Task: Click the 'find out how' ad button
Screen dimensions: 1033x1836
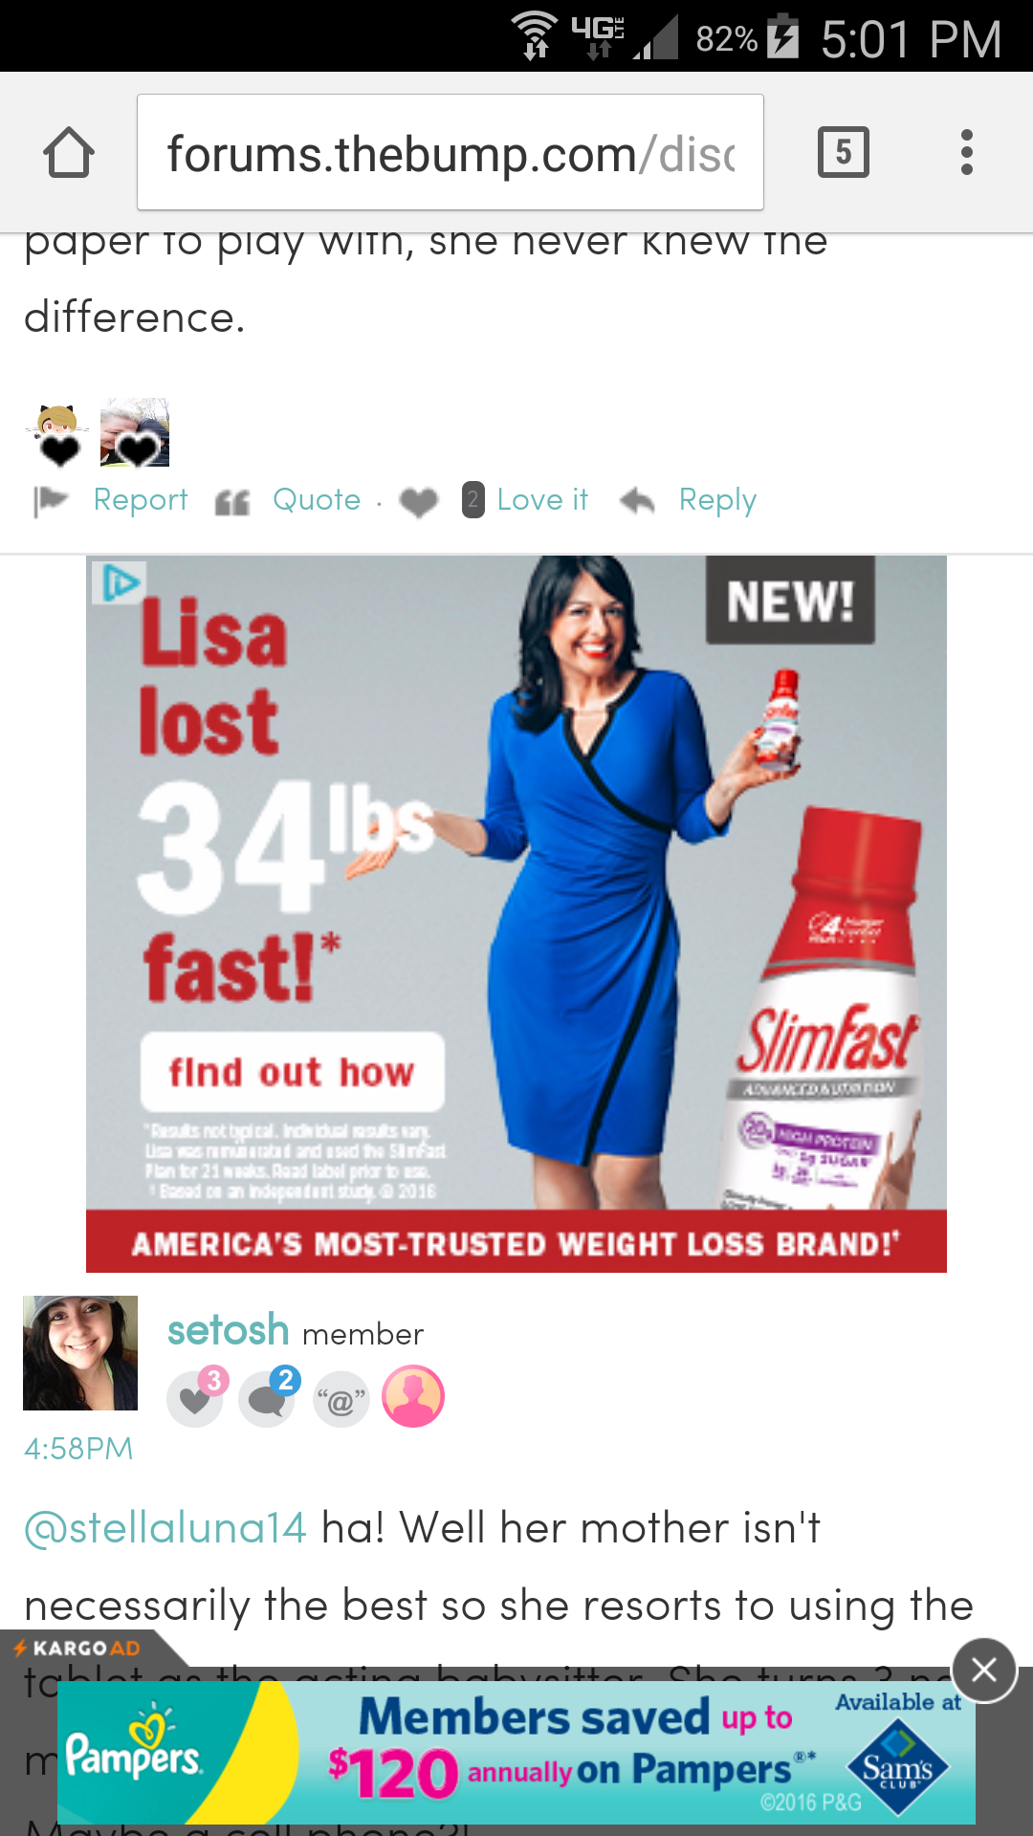Action: click(x=293, y=1071)
